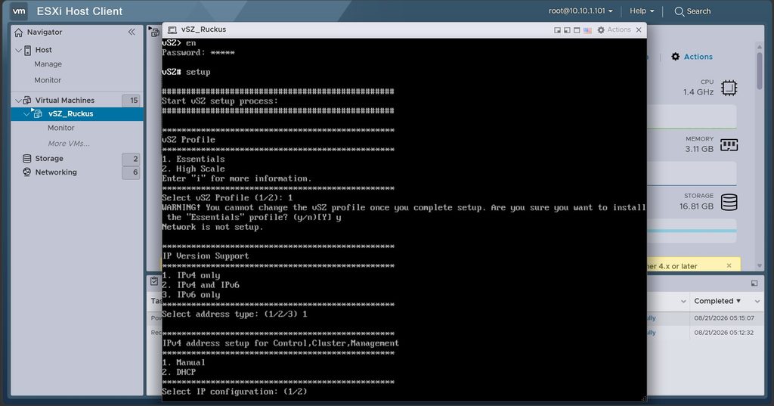Click the Navigator home icon
The width and height of the screenshot is (774, 406).
pos(18,33)
